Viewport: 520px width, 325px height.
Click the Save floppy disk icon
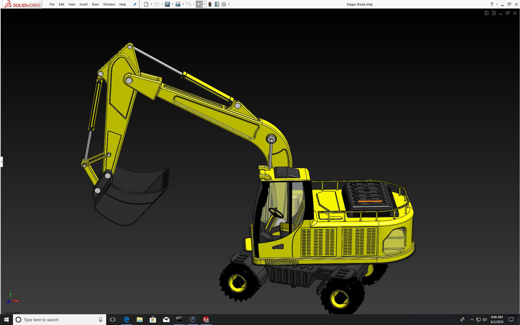click(x=167, y=4)
